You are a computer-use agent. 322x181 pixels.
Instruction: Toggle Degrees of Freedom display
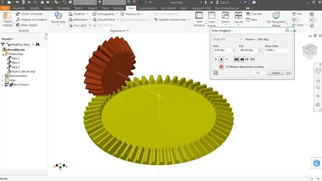[x=18, y=20]
